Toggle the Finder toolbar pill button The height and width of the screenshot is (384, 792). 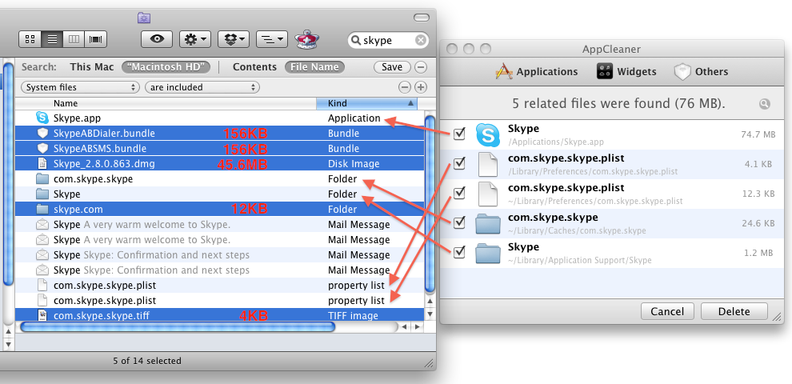click(x=422, y=18)
